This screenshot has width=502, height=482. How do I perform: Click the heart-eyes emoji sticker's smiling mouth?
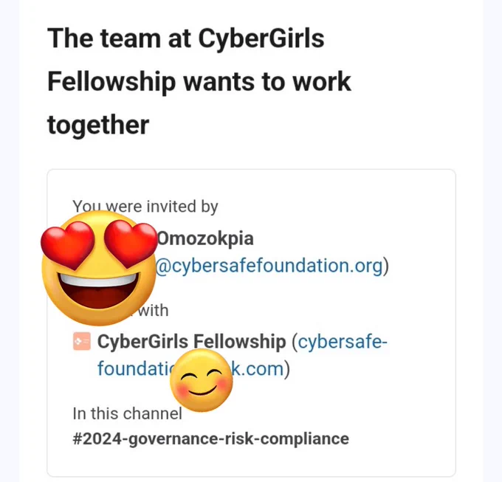click(99, 290)
